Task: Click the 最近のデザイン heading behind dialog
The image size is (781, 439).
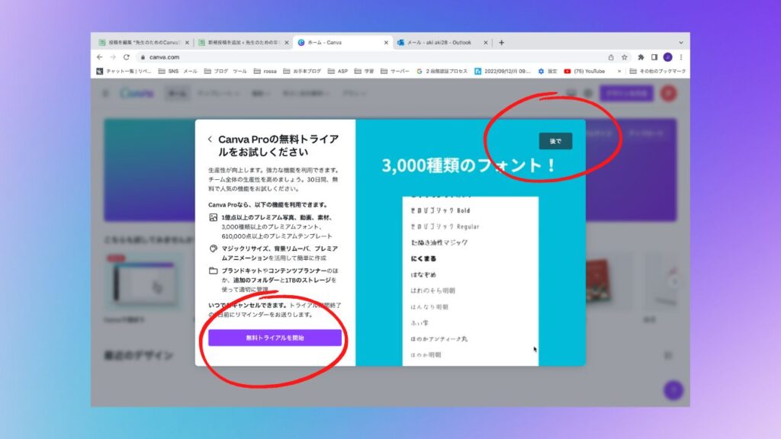Action: tap(139, 355)
